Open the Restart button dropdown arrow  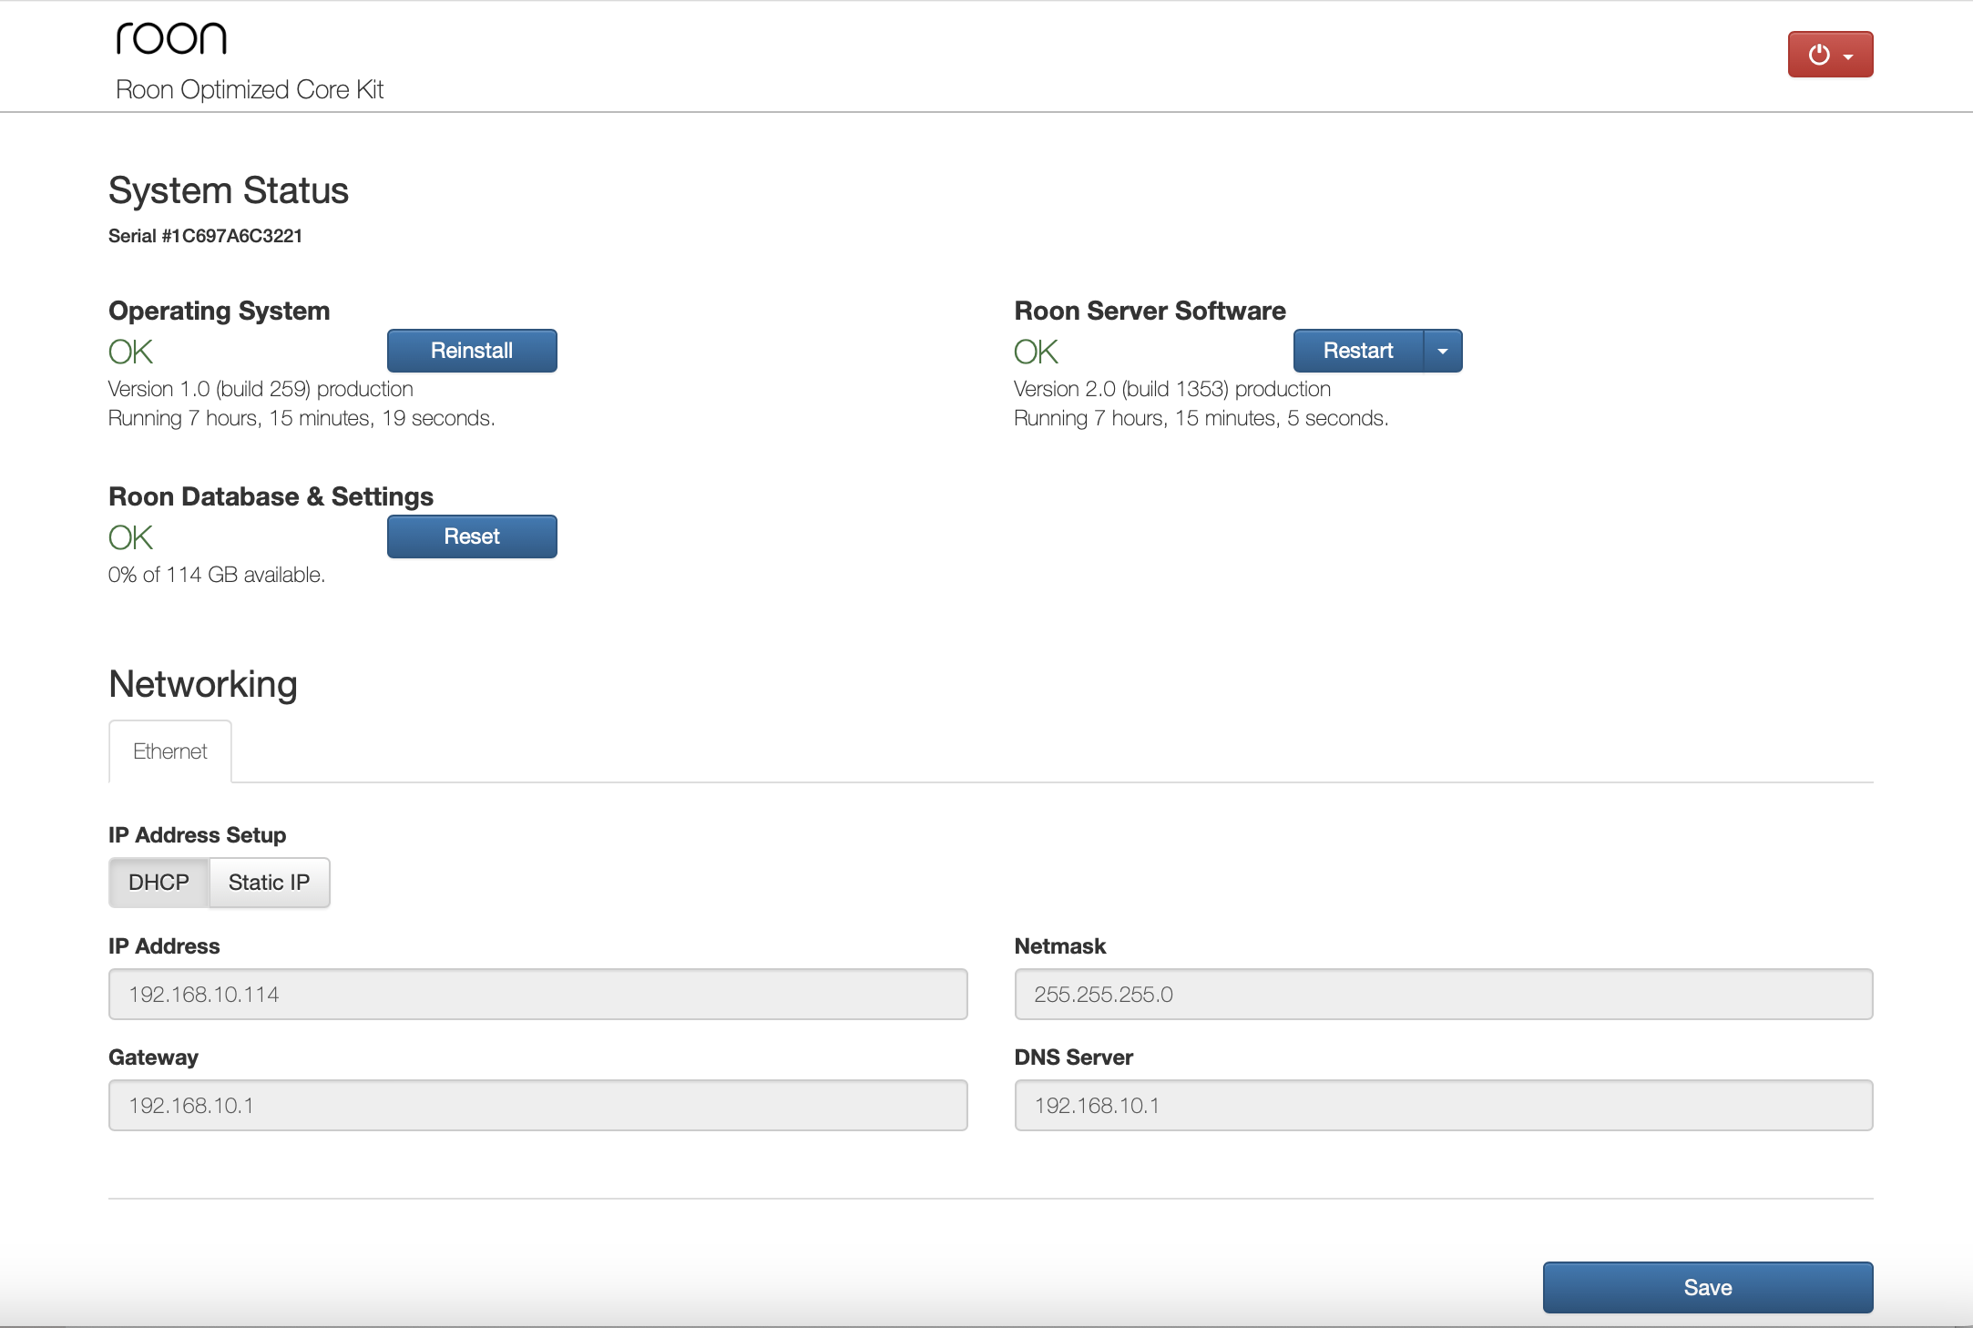tap(1442, 352)
